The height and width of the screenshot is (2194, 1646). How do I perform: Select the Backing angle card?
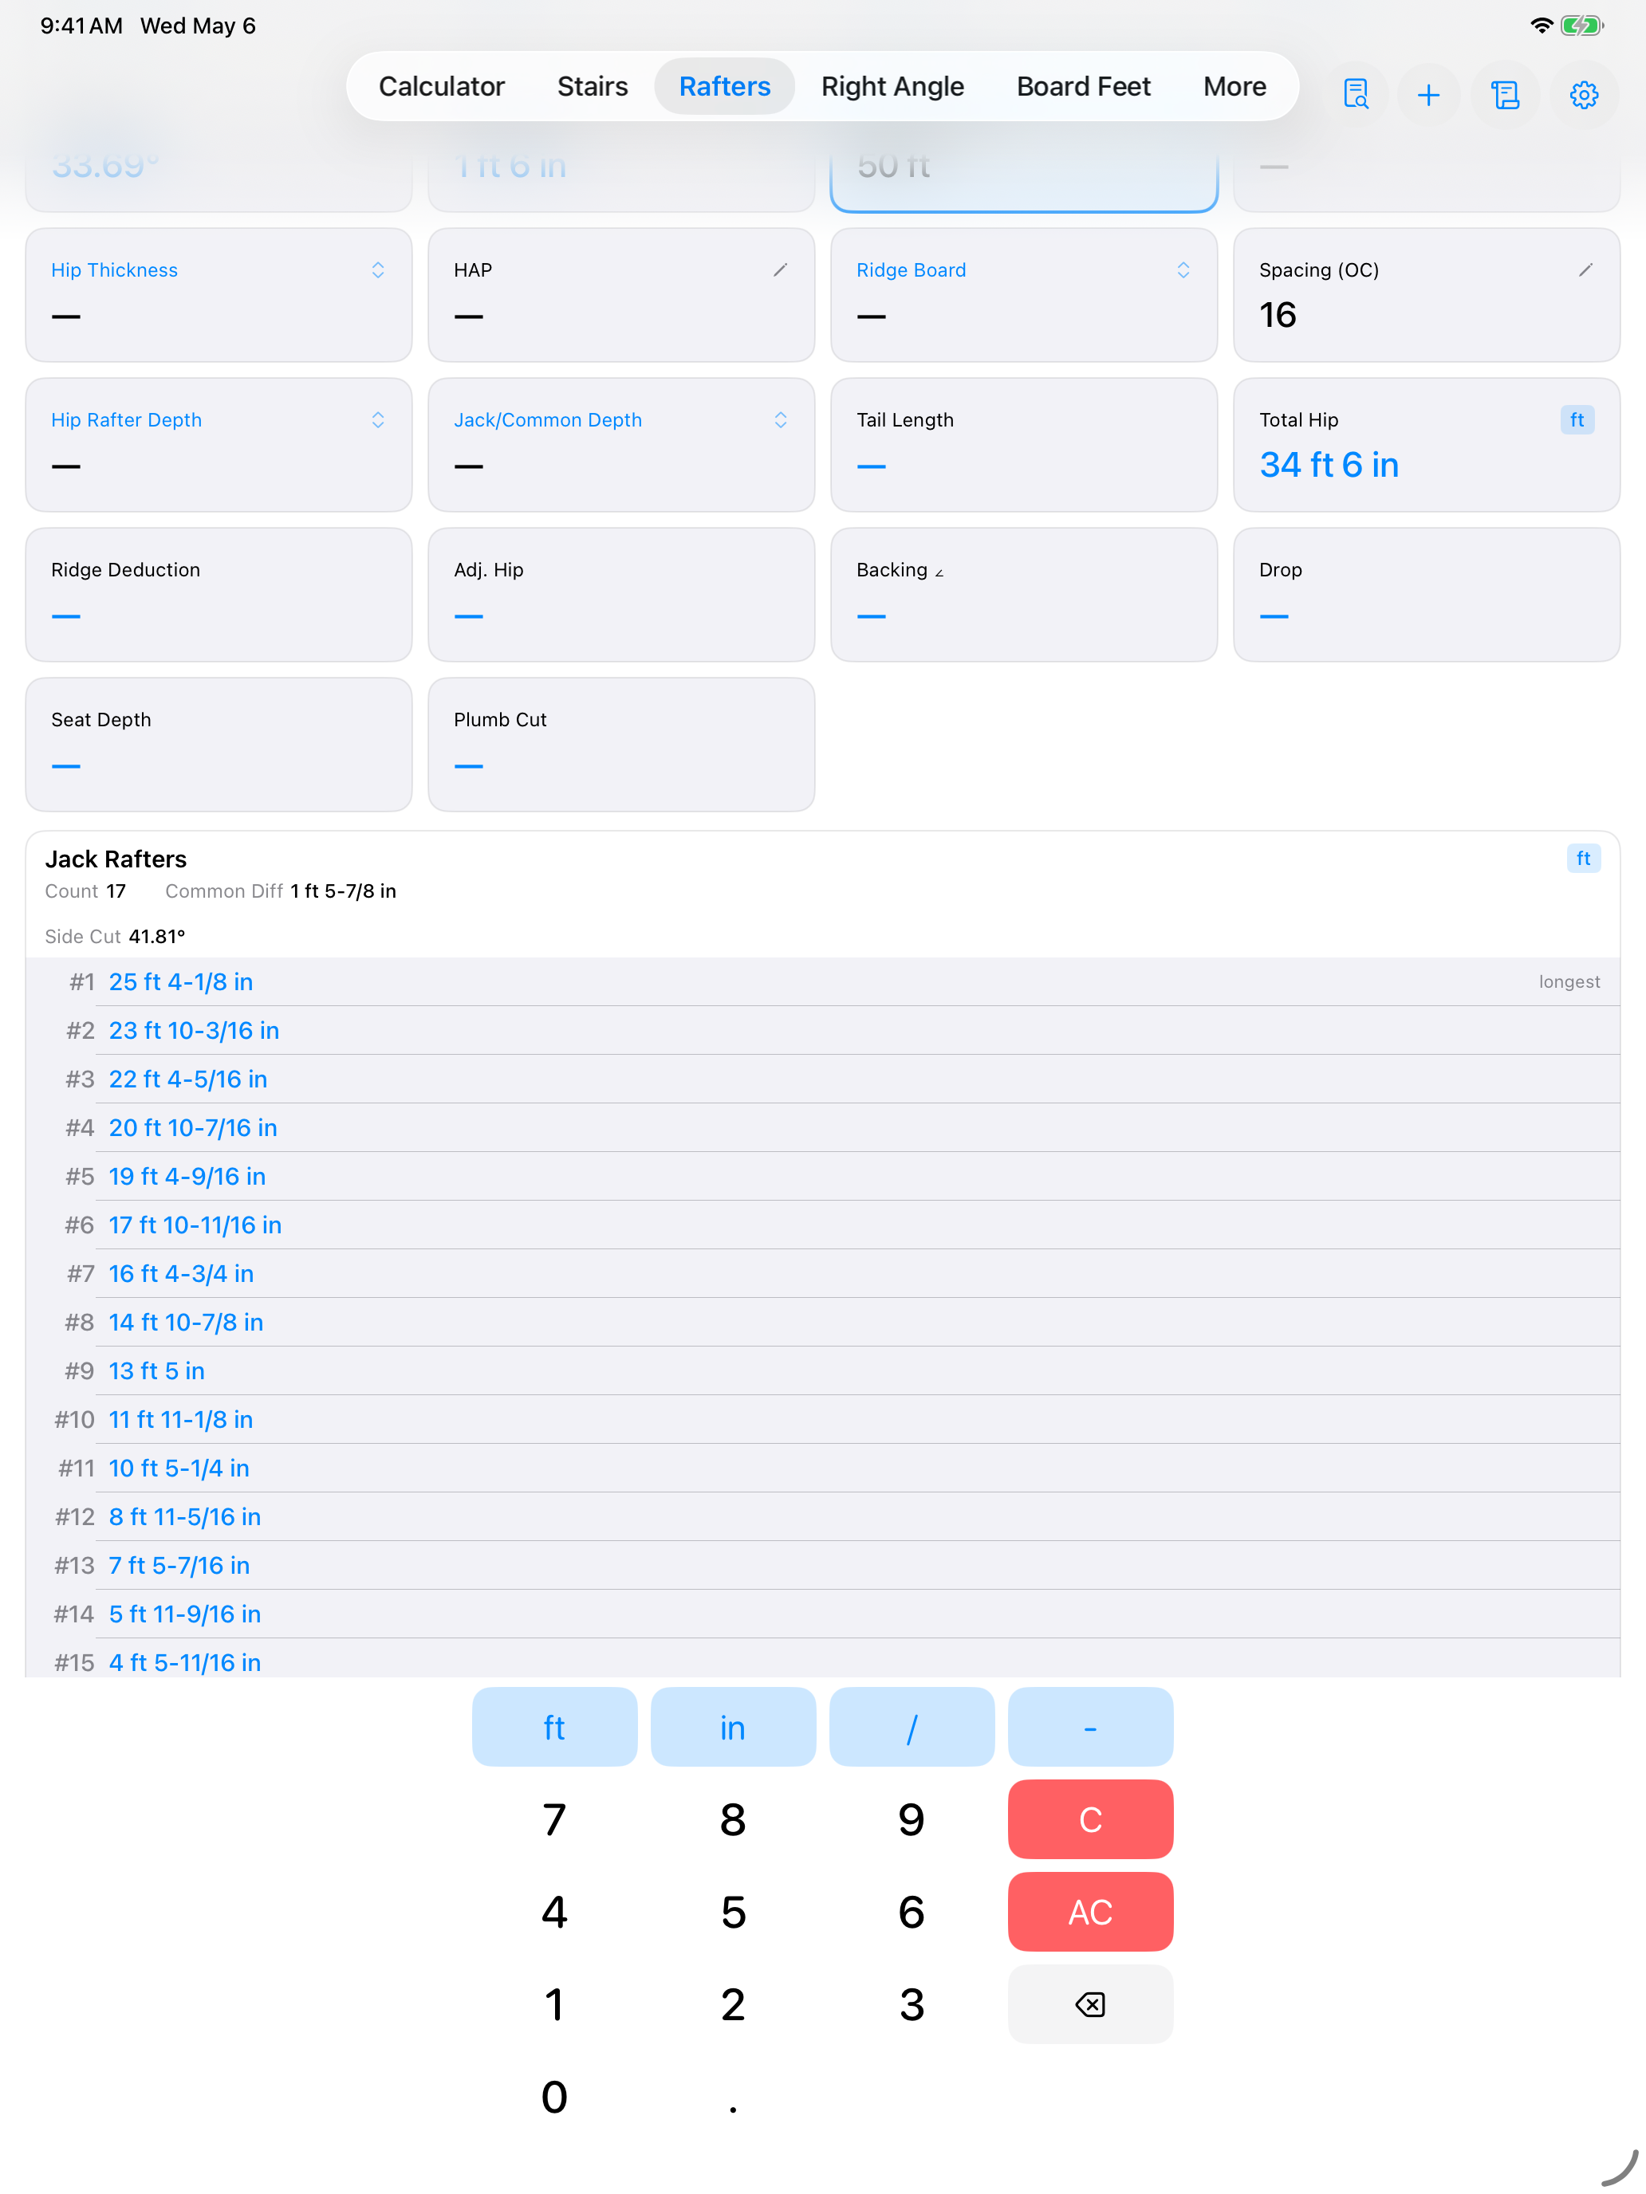click(1023, 594)
